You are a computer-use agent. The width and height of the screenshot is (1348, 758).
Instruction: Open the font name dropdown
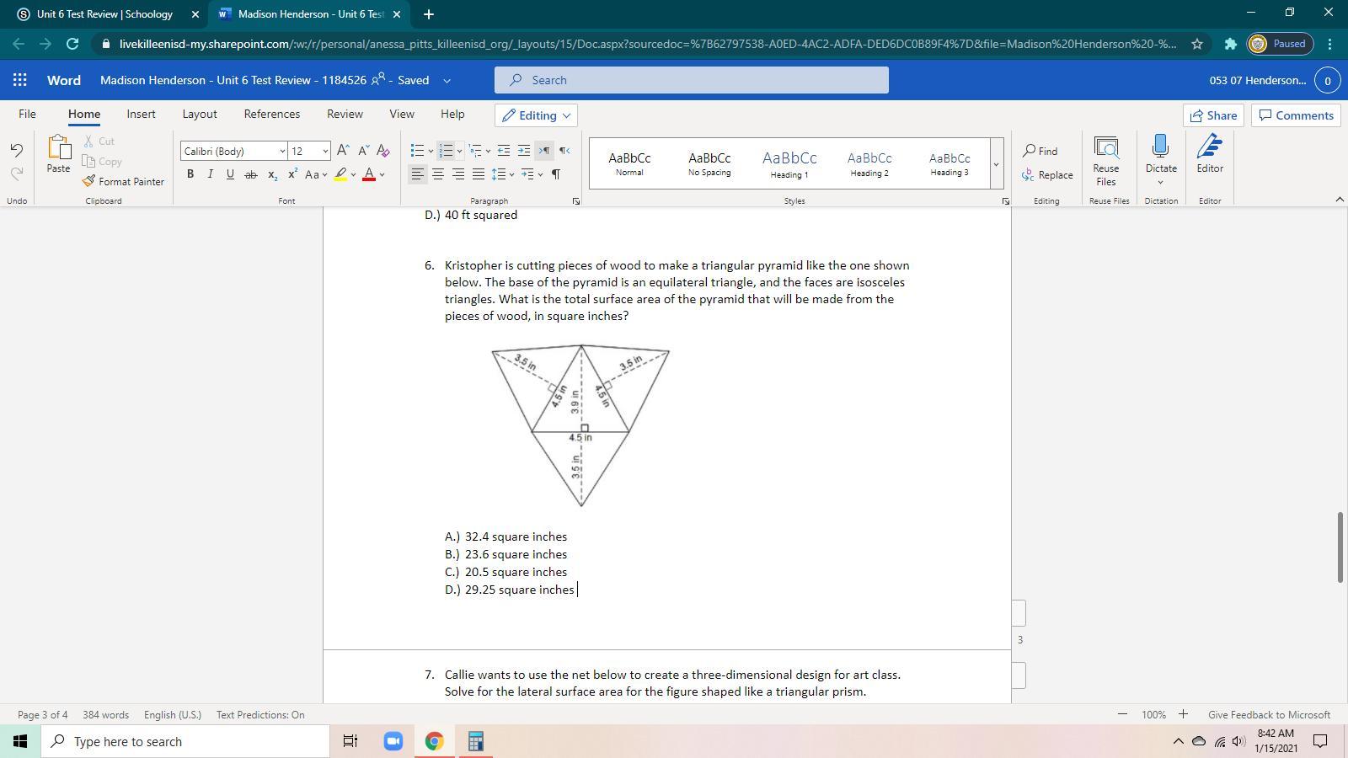282,151
